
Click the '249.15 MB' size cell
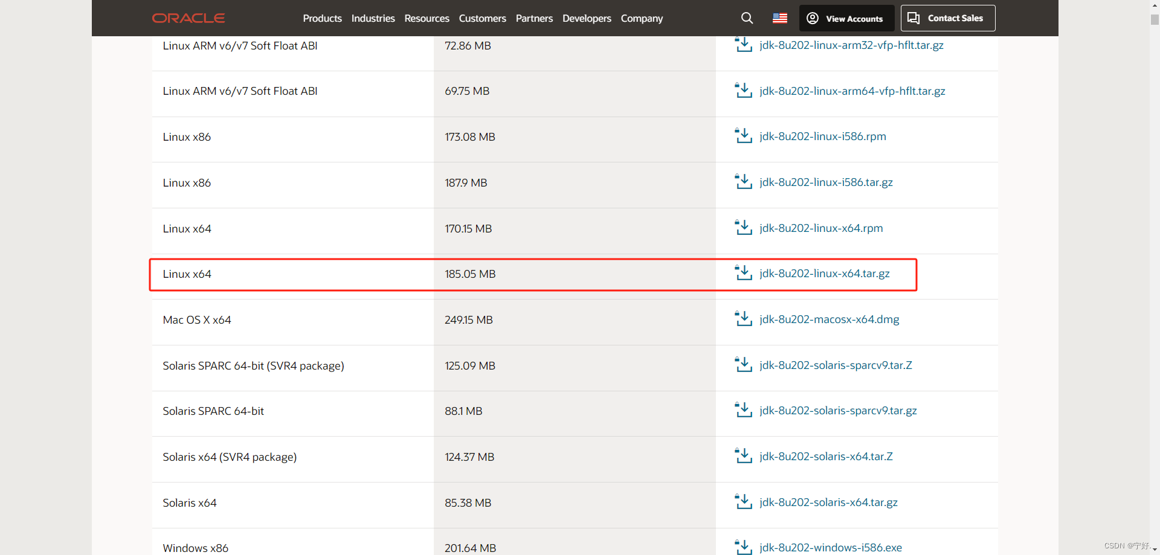coord(575,322)
